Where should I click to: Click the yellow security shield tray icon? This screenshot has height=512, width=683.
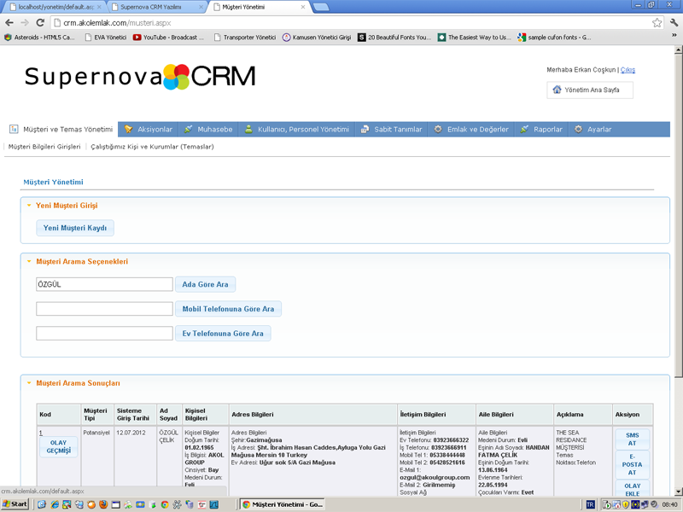point(625,504)
